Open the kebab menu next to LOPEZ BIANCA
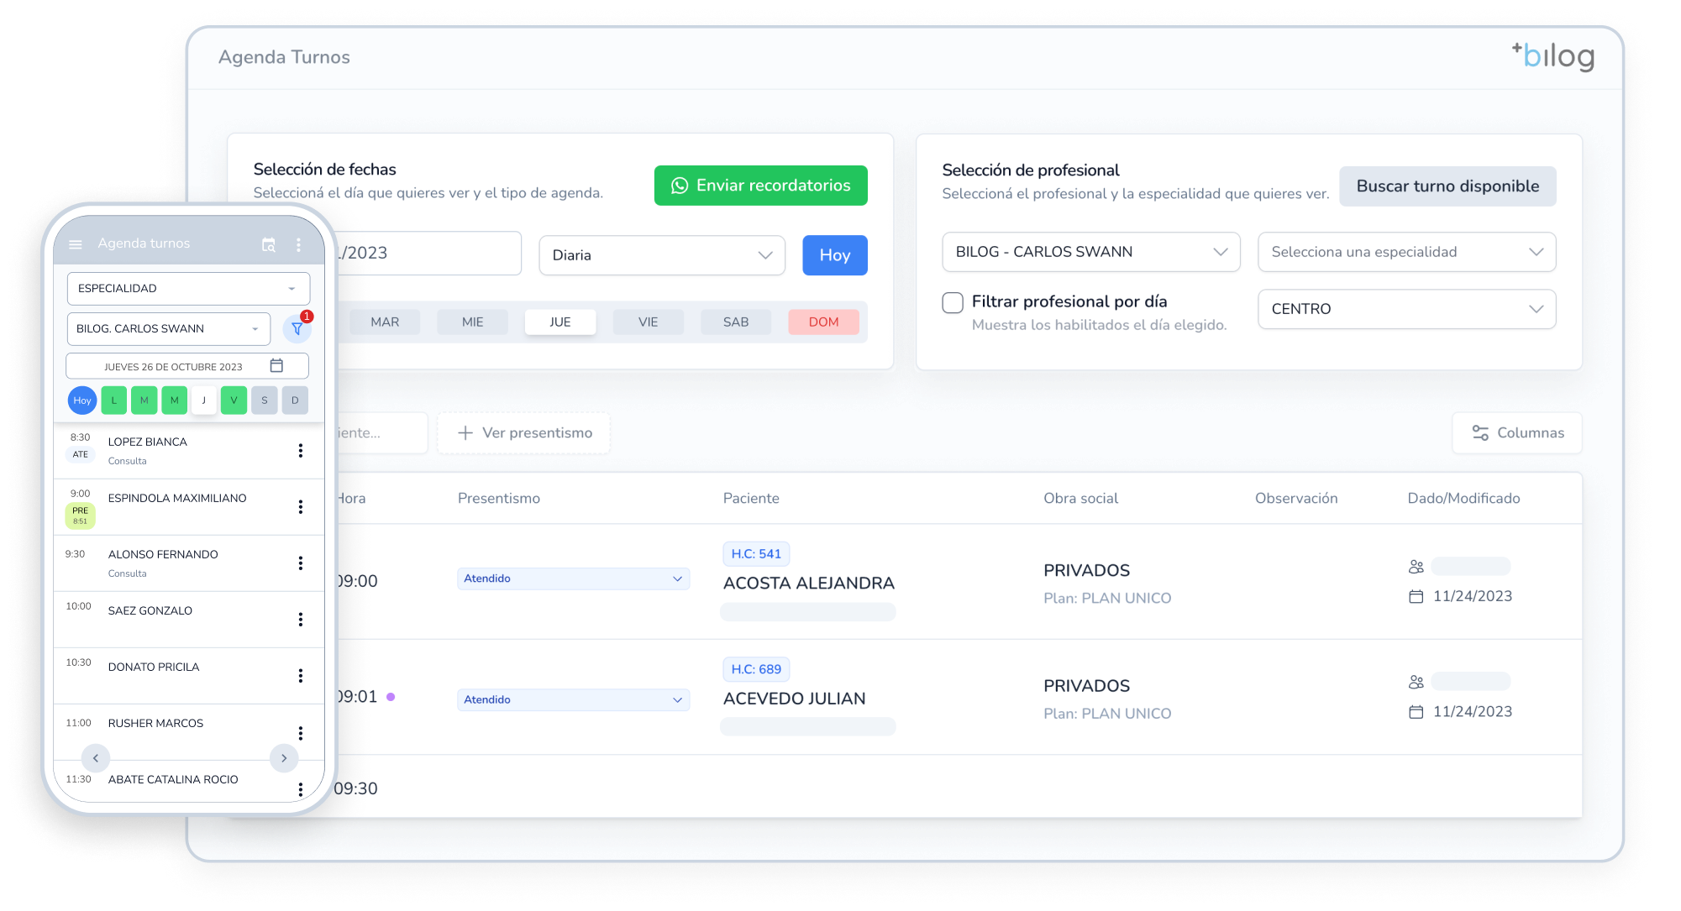Screen dimensions: 1681x911 click(301, 450)
